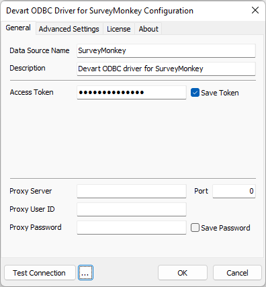
Task: Click the Proxy User ID label
Action: click(32, 209)
